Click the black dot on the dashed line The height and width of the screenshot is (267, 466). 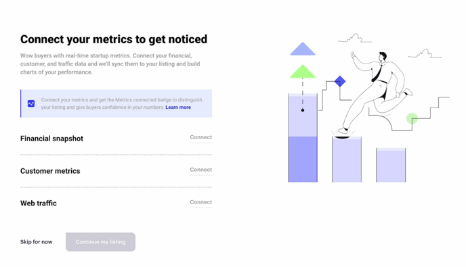[303, 110]
